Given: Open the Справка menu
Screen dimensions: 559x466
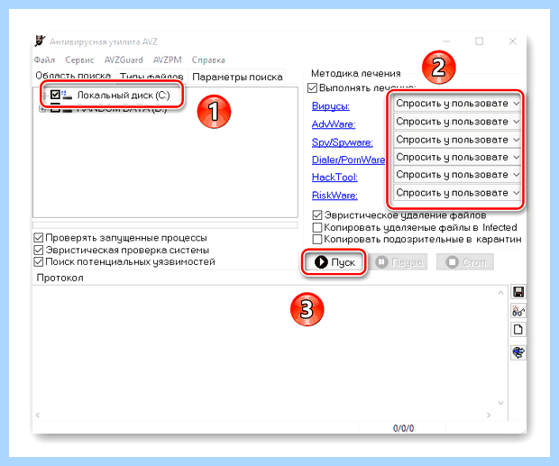Looking at the screenshot, I should (208, 59).
